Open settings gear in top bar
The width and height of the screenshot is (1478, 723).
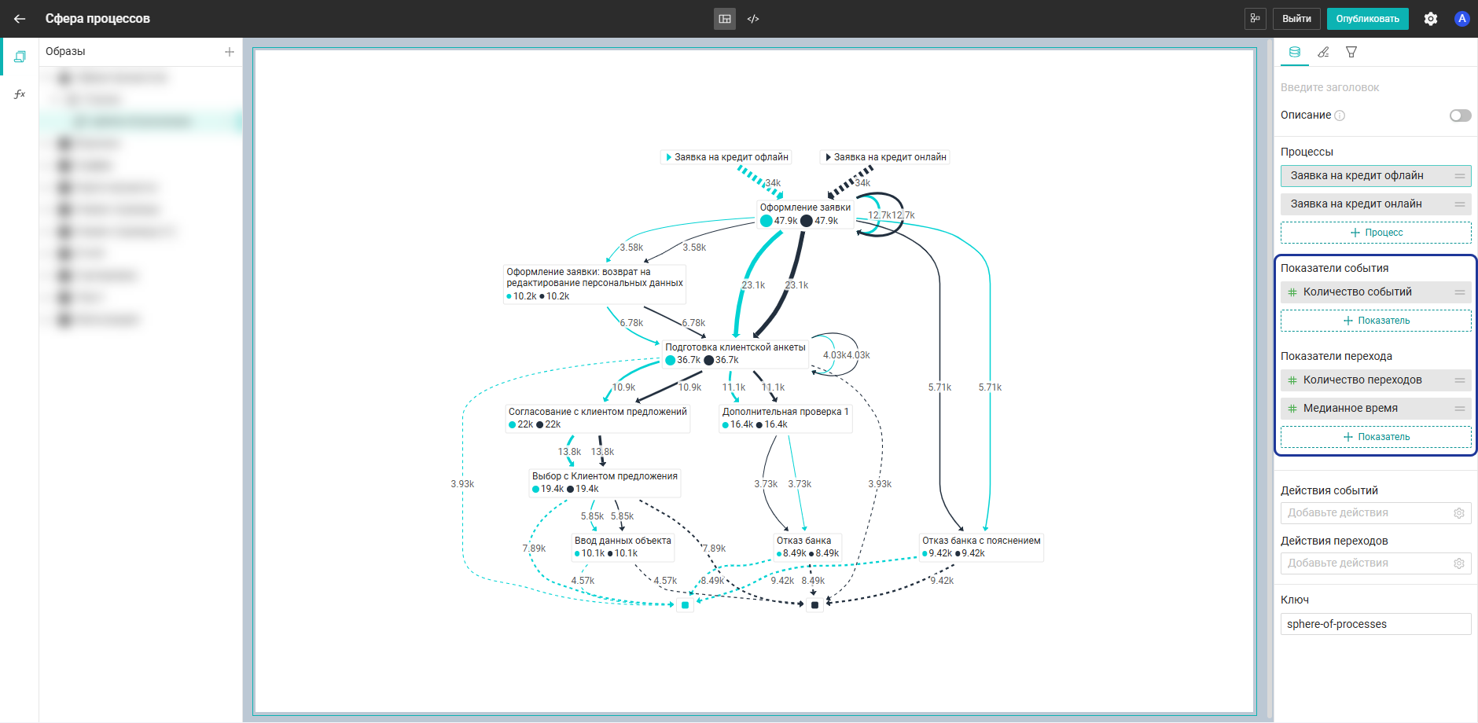tap(1431, 19)
